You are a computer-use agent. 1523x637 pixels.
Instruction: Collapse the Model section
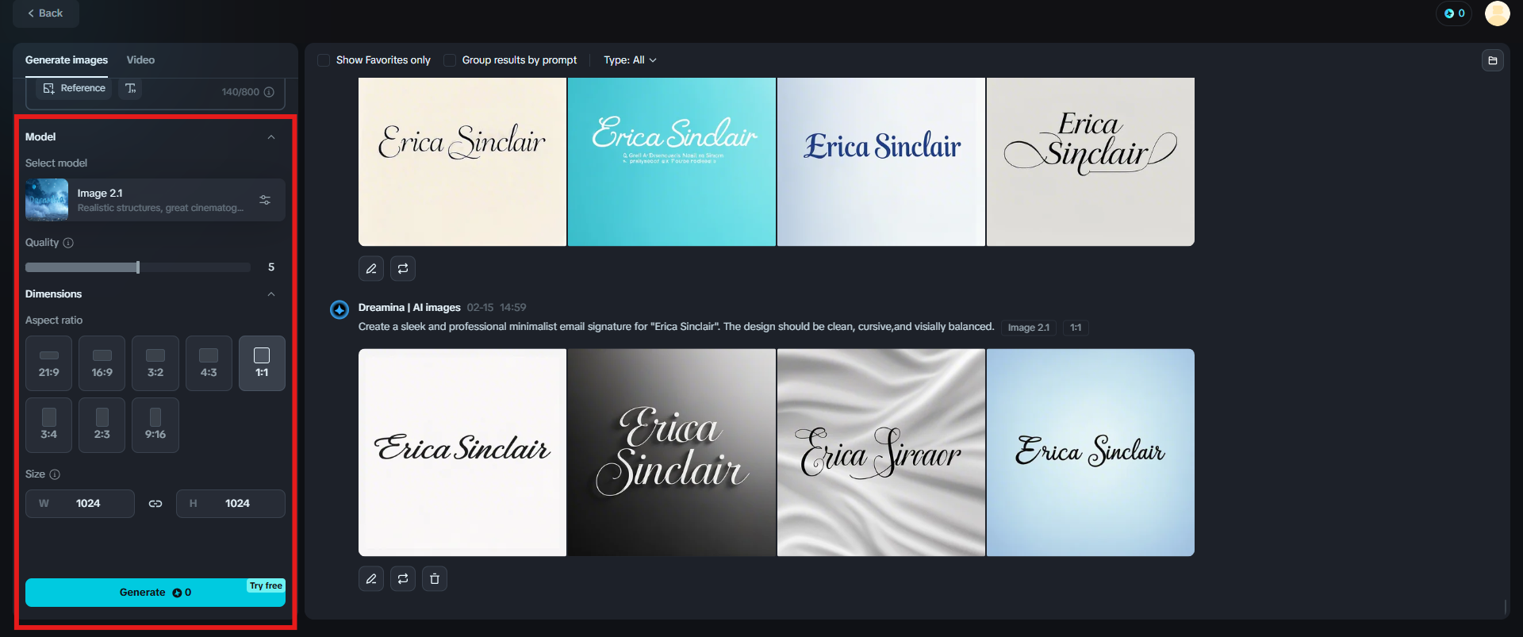coord(271,137)
